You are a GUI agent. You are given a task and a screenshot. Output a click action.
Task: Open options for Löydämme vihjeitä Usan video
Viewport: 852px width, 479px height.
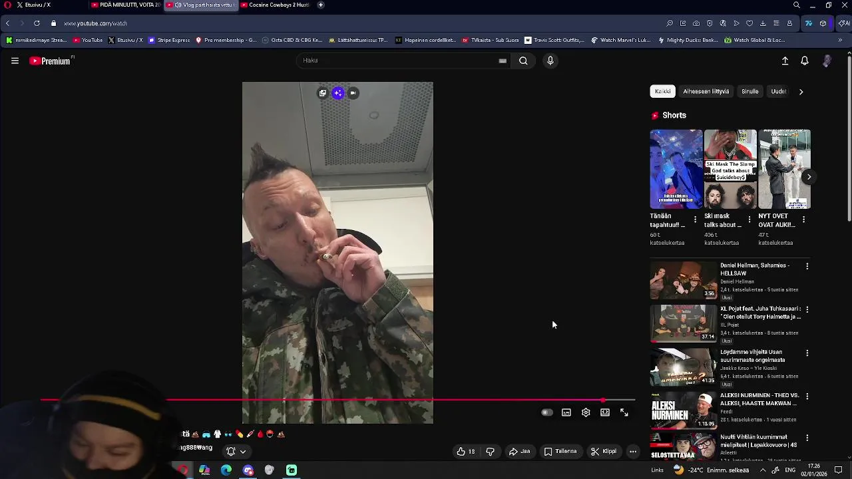pos(807,353)
